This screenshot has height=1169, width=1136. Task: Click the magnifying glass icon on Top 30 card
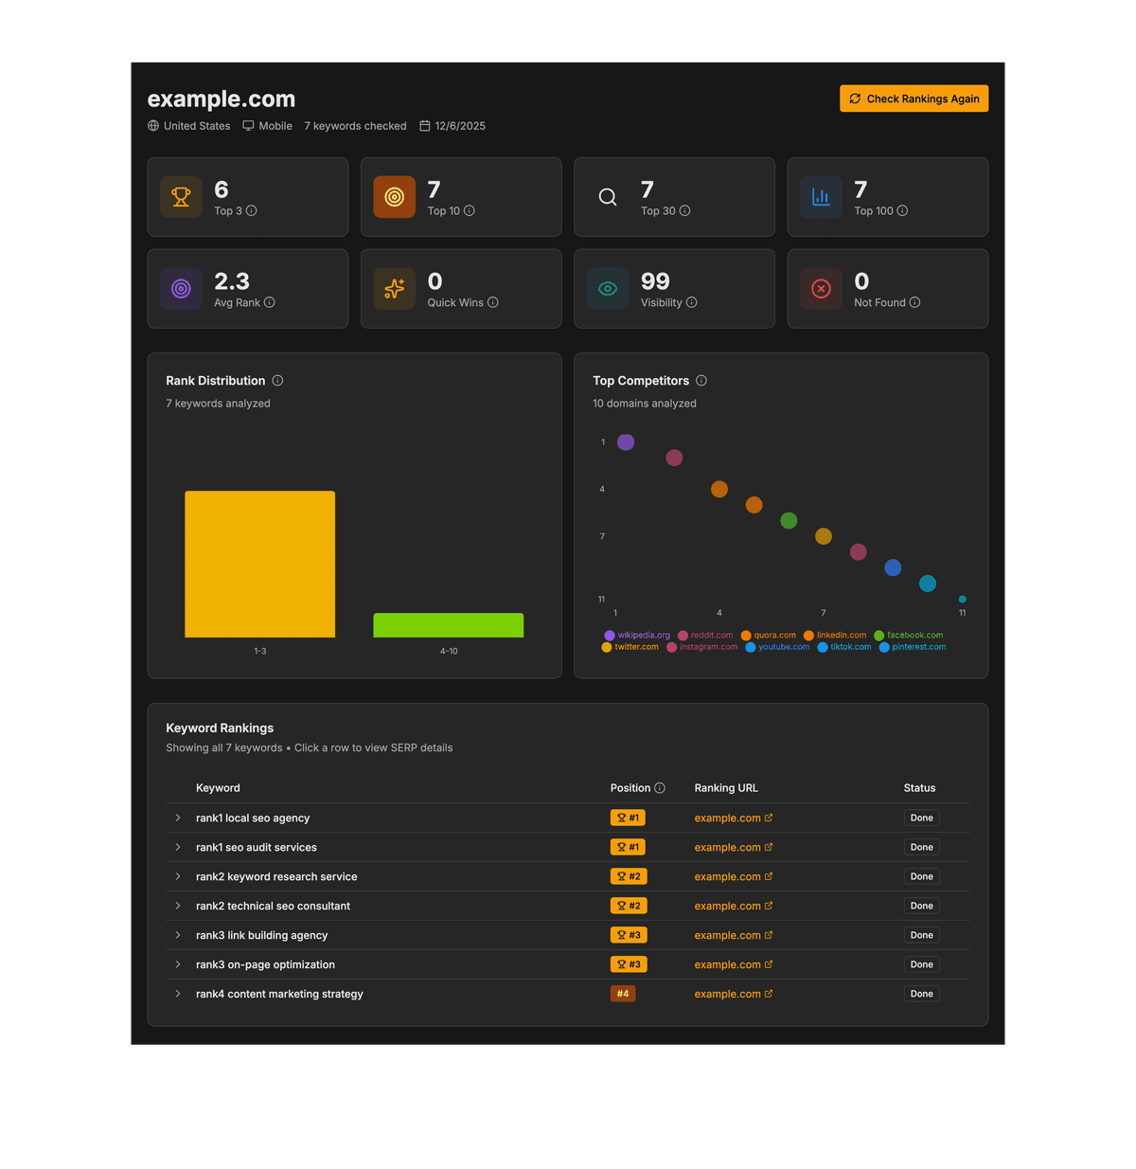click(x=607, y=197)
